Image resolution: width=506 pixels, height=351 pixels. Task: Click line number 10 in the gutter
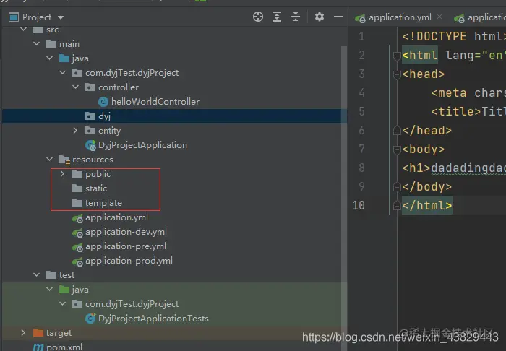coord(359,205)
